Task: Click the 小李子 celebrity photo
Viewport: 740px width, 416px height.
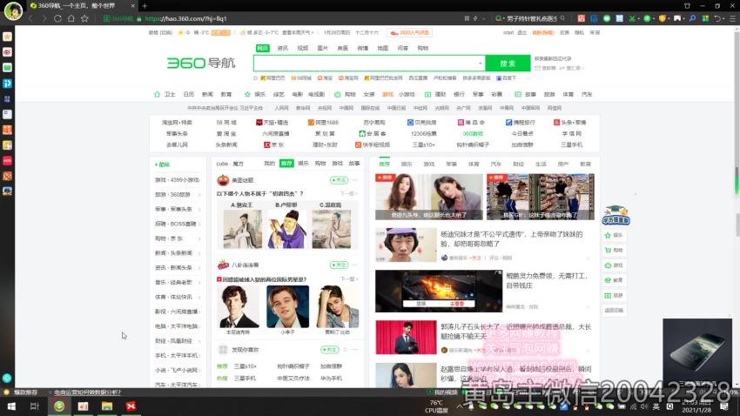Action: (287, 306)
